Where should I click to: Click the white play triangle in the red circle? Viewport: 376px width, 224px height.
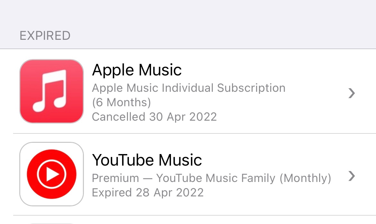(x=52, y=174)
